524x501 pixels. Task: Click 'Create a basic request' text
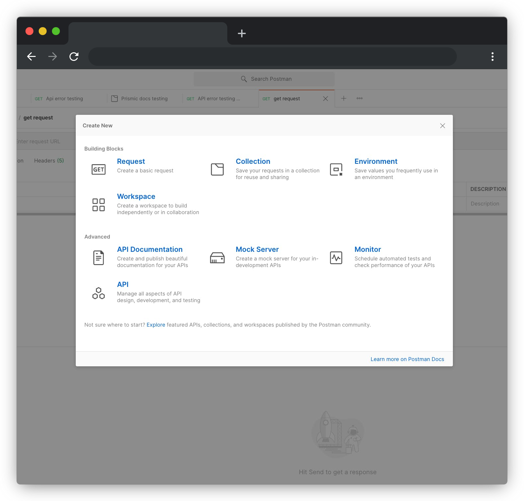(145, 171)
